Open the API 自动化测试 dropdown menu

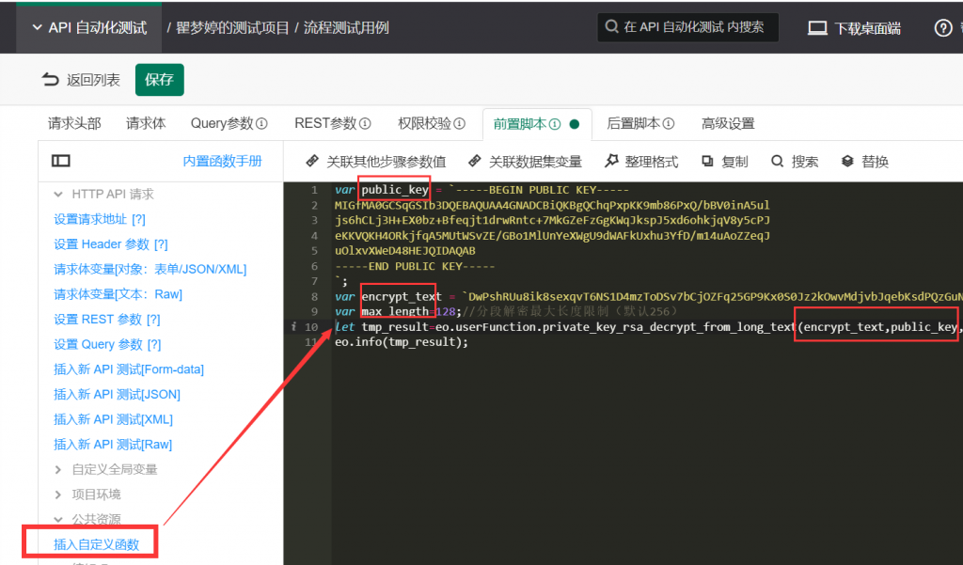(x=89, y=27)
